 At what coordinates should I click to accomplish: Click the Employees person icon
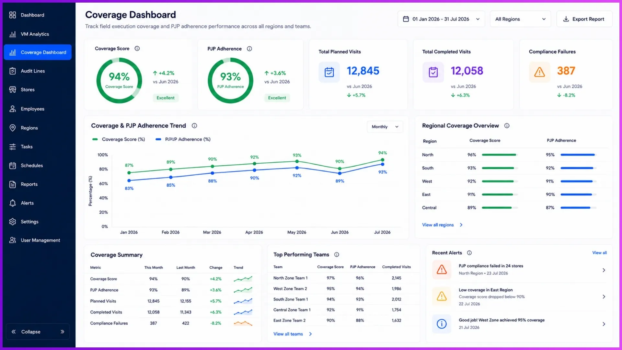(13, 109)
